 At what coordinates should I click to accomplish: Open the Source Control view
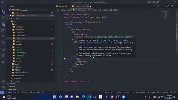pyautogui.click(x=3, y=24)
